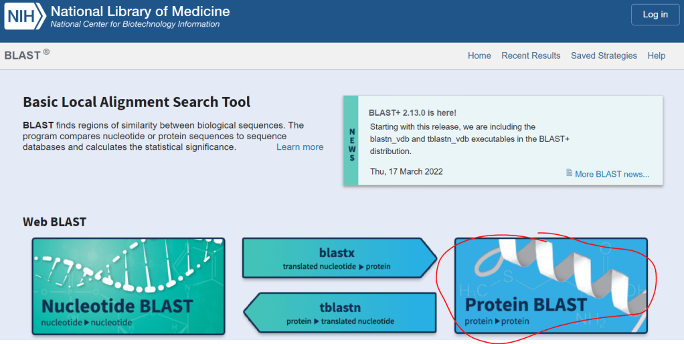The width and height of the screenshot is (684, 344).
Task: Click the NIH logo icon
Action: click(x=25, y=17)
